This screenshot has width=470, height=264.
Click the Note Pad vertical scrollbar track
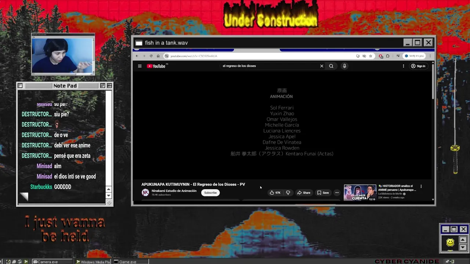108,138
